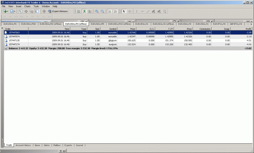Select order 157447074 row
Viewport: 254px width, 153px height.
(x=128, y=37)
